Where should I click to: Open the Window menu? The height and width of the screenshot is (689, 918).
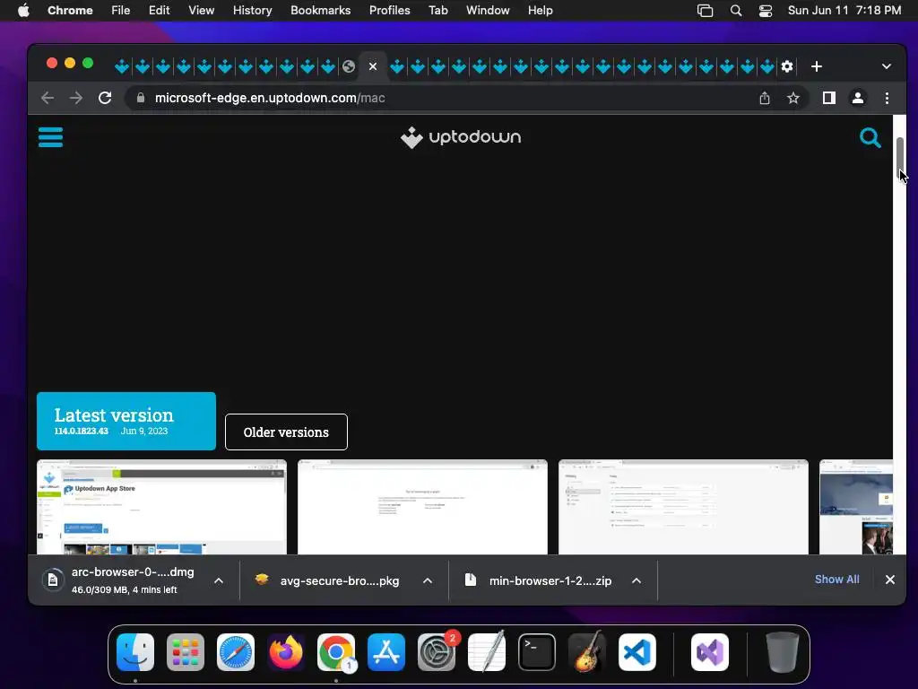(488, 10)
